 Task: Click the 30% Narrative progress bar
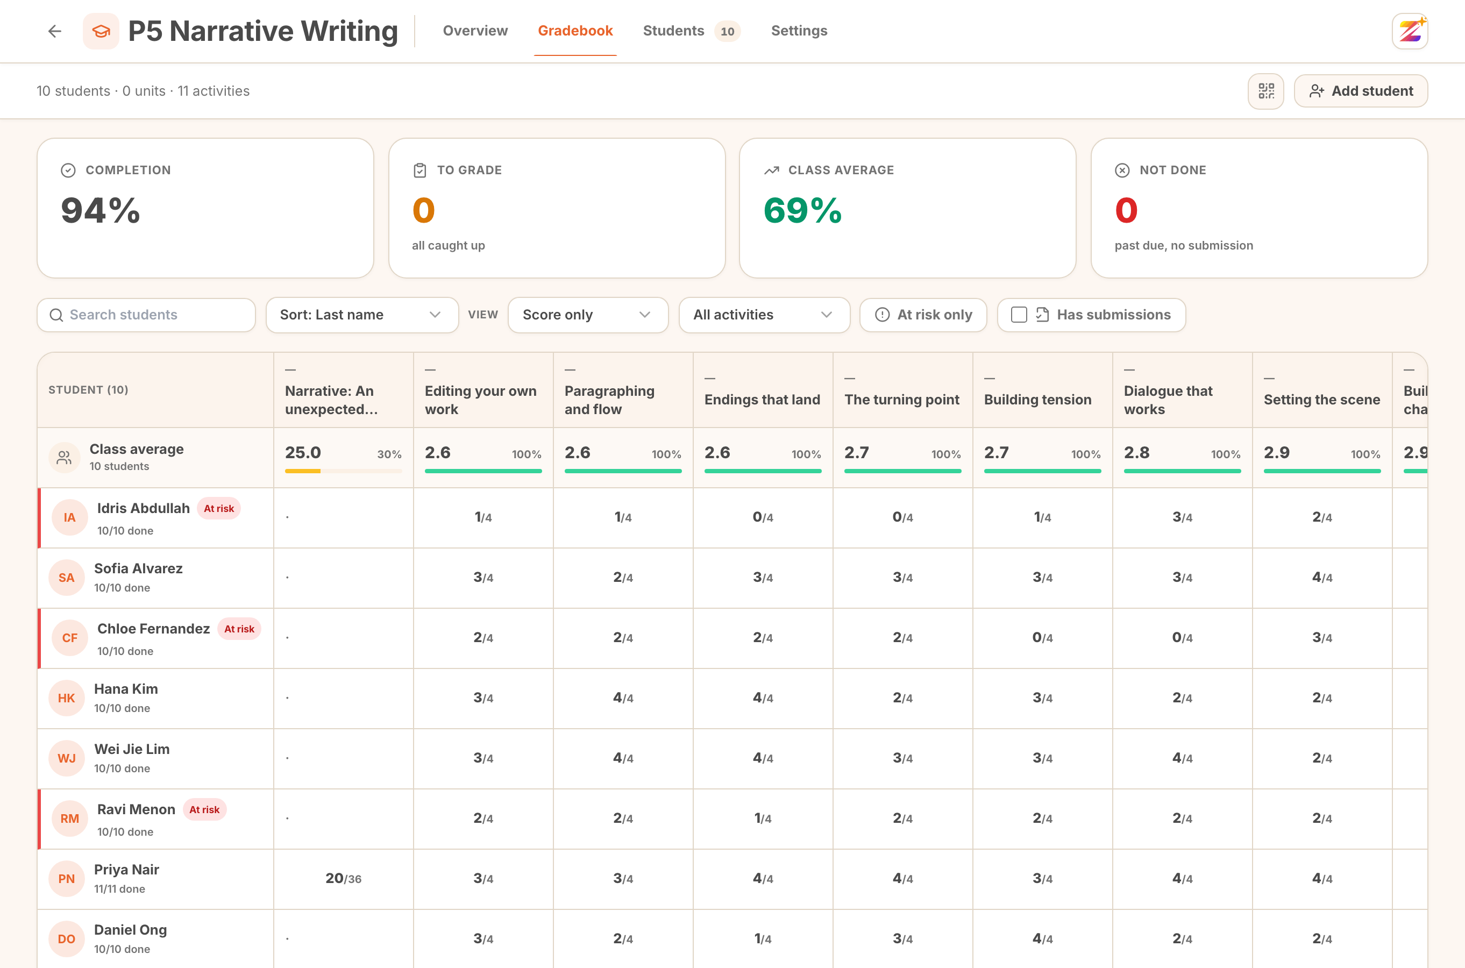coord(343,471)
